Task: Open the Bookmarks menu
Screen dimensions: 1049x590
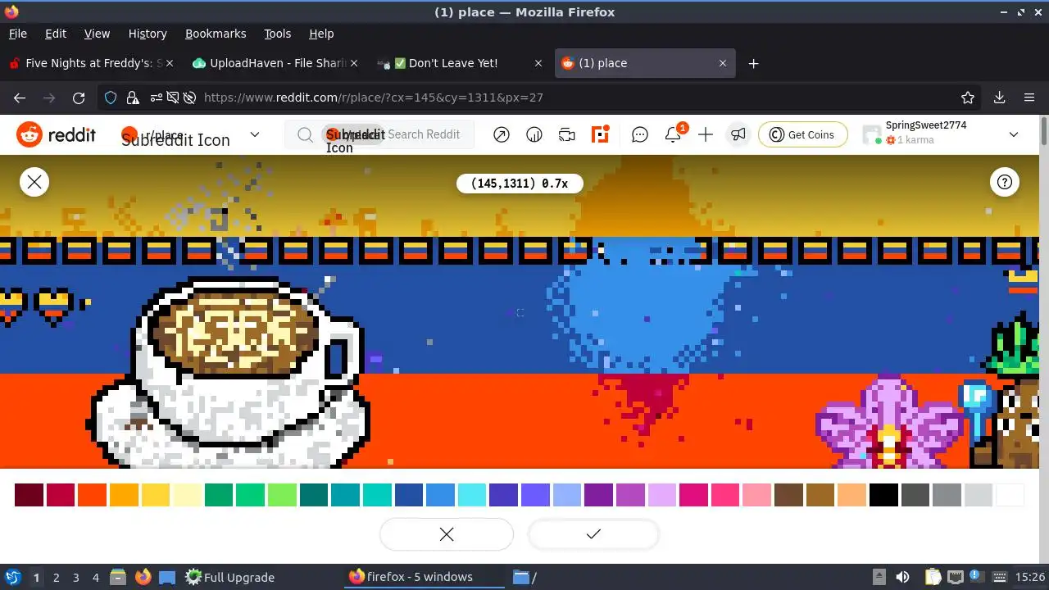Action: click(x=216, y=34)
